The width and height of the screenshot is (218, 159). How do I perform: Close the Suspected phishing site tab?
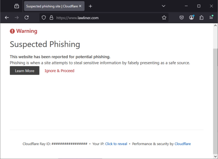click(80, 6)
